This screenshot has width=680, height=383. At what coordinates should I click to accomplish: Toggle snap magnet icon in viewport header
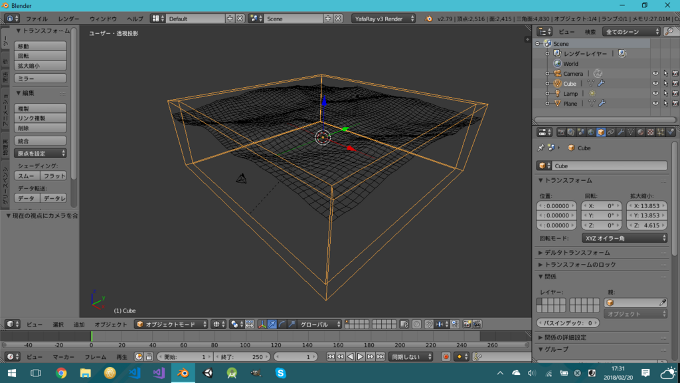(429, 324)
